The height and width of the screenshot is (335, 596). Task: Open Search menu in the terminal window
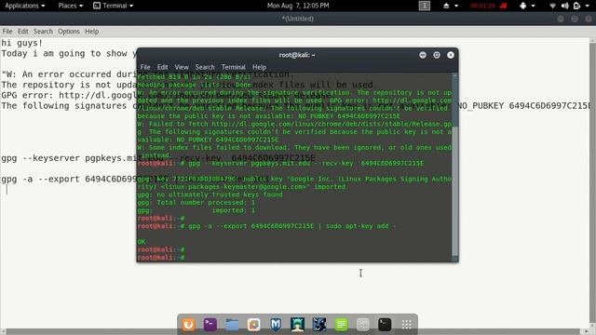[205, 67]
